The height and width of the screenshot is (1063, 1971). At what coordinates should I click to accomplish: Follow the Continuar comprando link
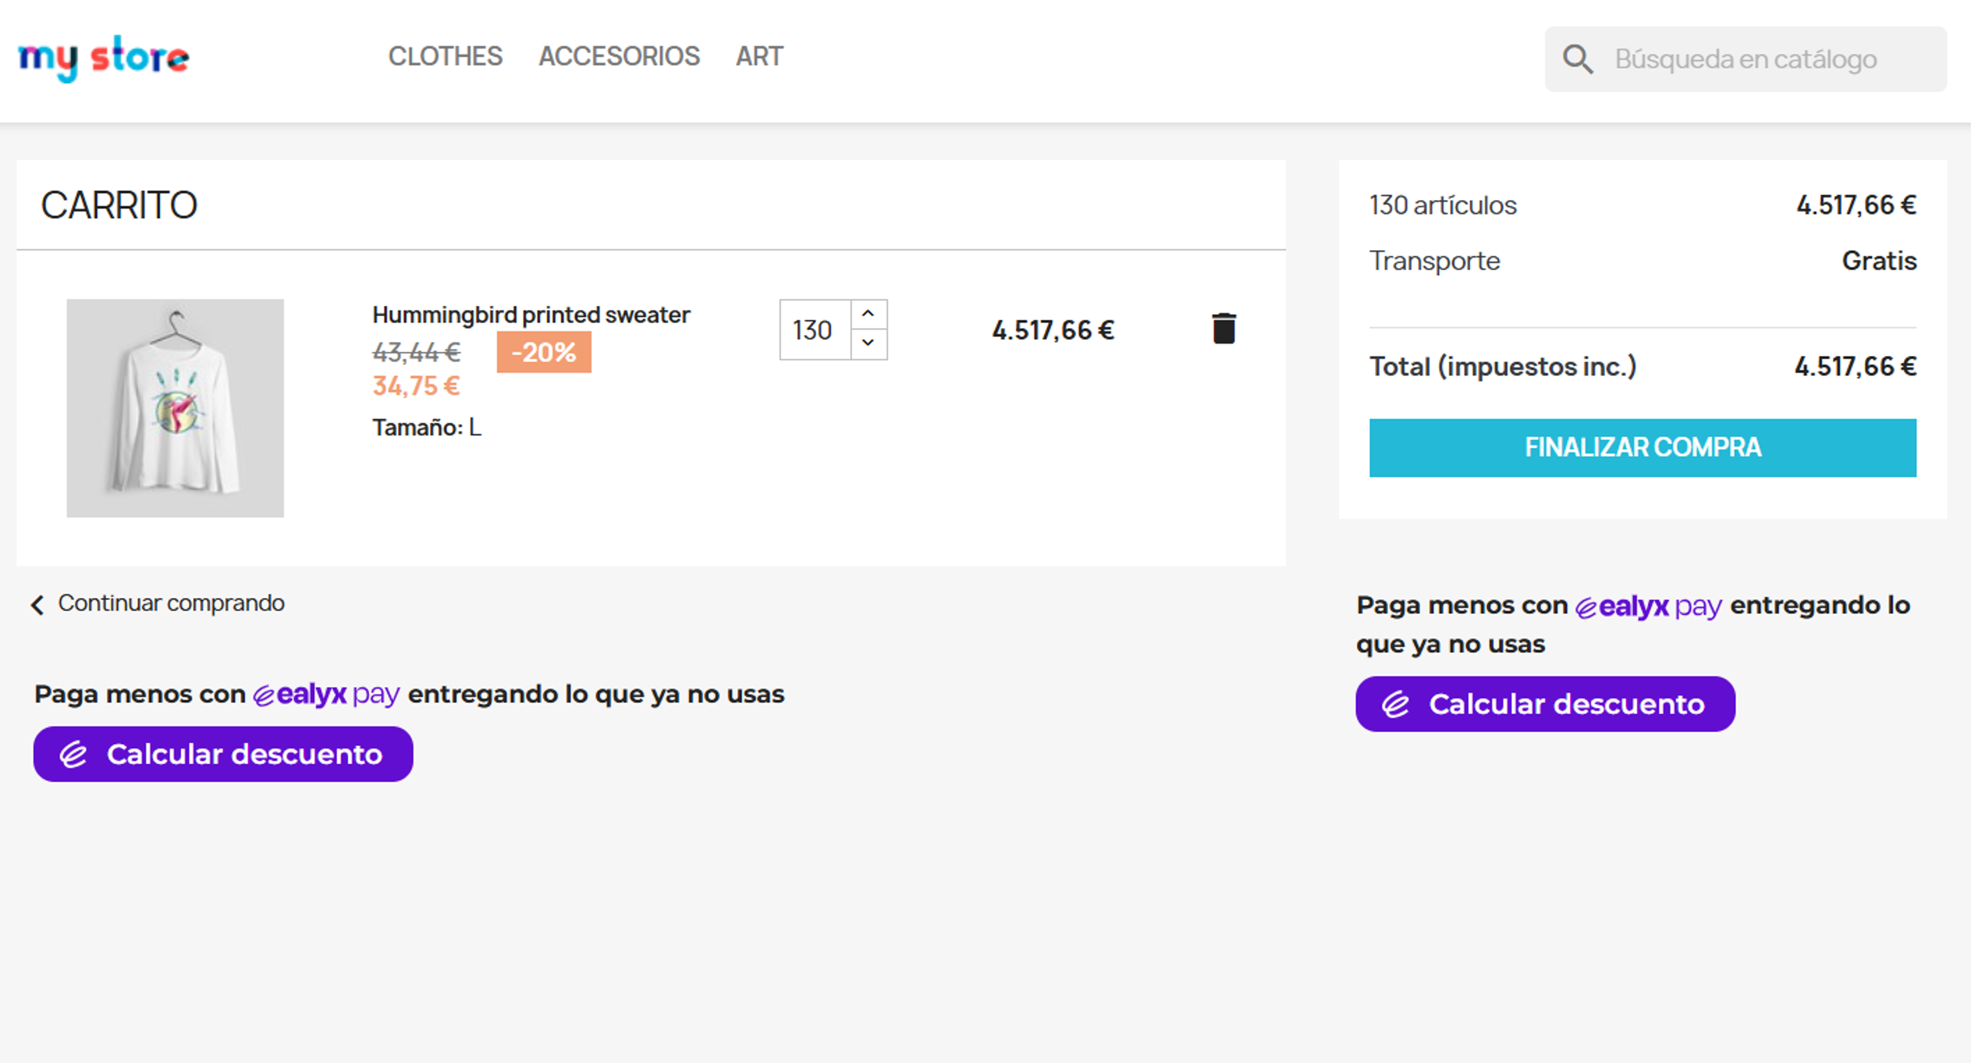171,604
